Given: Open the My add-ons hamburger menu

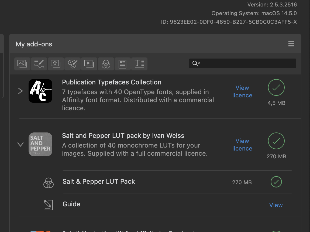Looking at the screenshot, I should coord(291,44).
